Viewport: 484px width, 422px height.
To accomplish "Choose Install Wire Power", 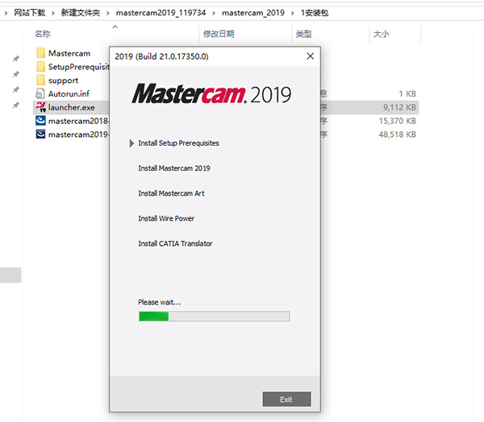I will [x=166, y=218].
